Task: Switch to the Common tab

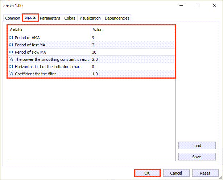Action: (x=13, y=18)
